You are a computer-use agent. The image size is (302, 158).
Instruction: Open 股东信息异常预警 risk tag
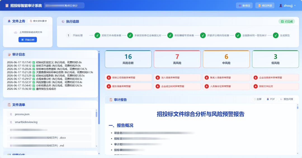(128, 86)
